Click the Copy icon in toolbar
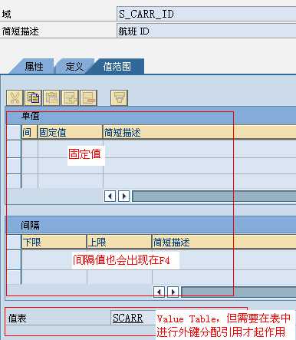Screen dimensions: 296x340 [33, 97]
